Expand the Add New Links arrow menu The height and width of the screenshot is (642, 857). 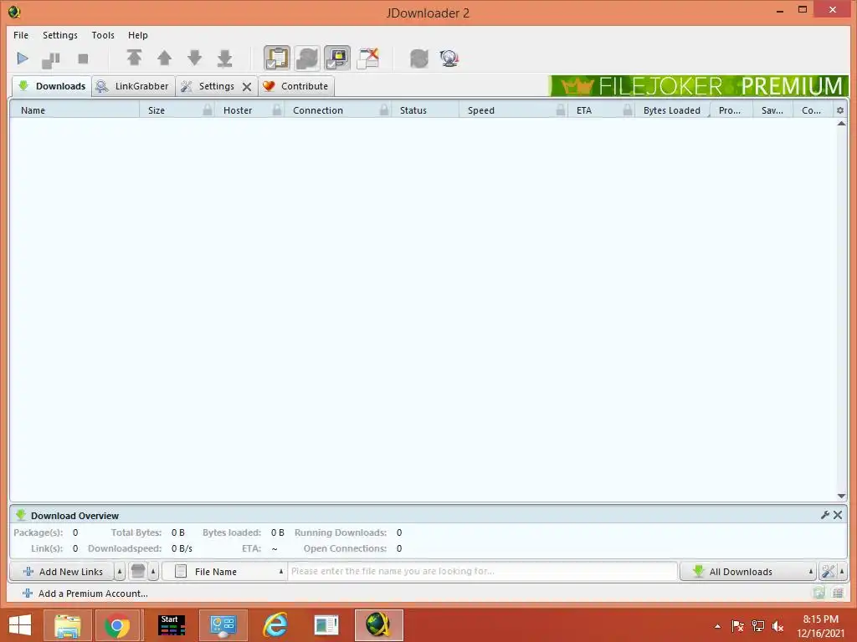pyautogui.click(x=120, y=572)
